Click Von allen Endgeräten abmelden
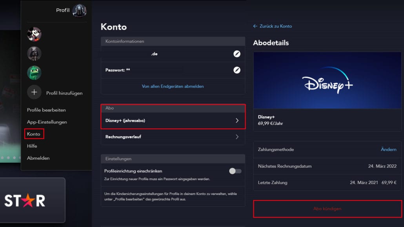Image resolution: width=404 pixels, height=227 pixels. tap(173, 86)
